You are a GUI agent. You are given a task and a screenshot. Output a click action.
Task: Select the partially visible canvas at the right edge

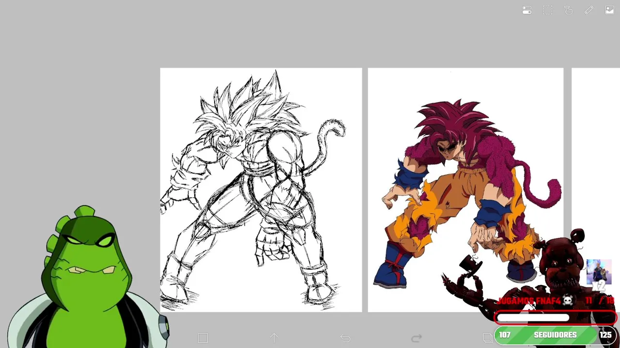(x=596, y=190)
